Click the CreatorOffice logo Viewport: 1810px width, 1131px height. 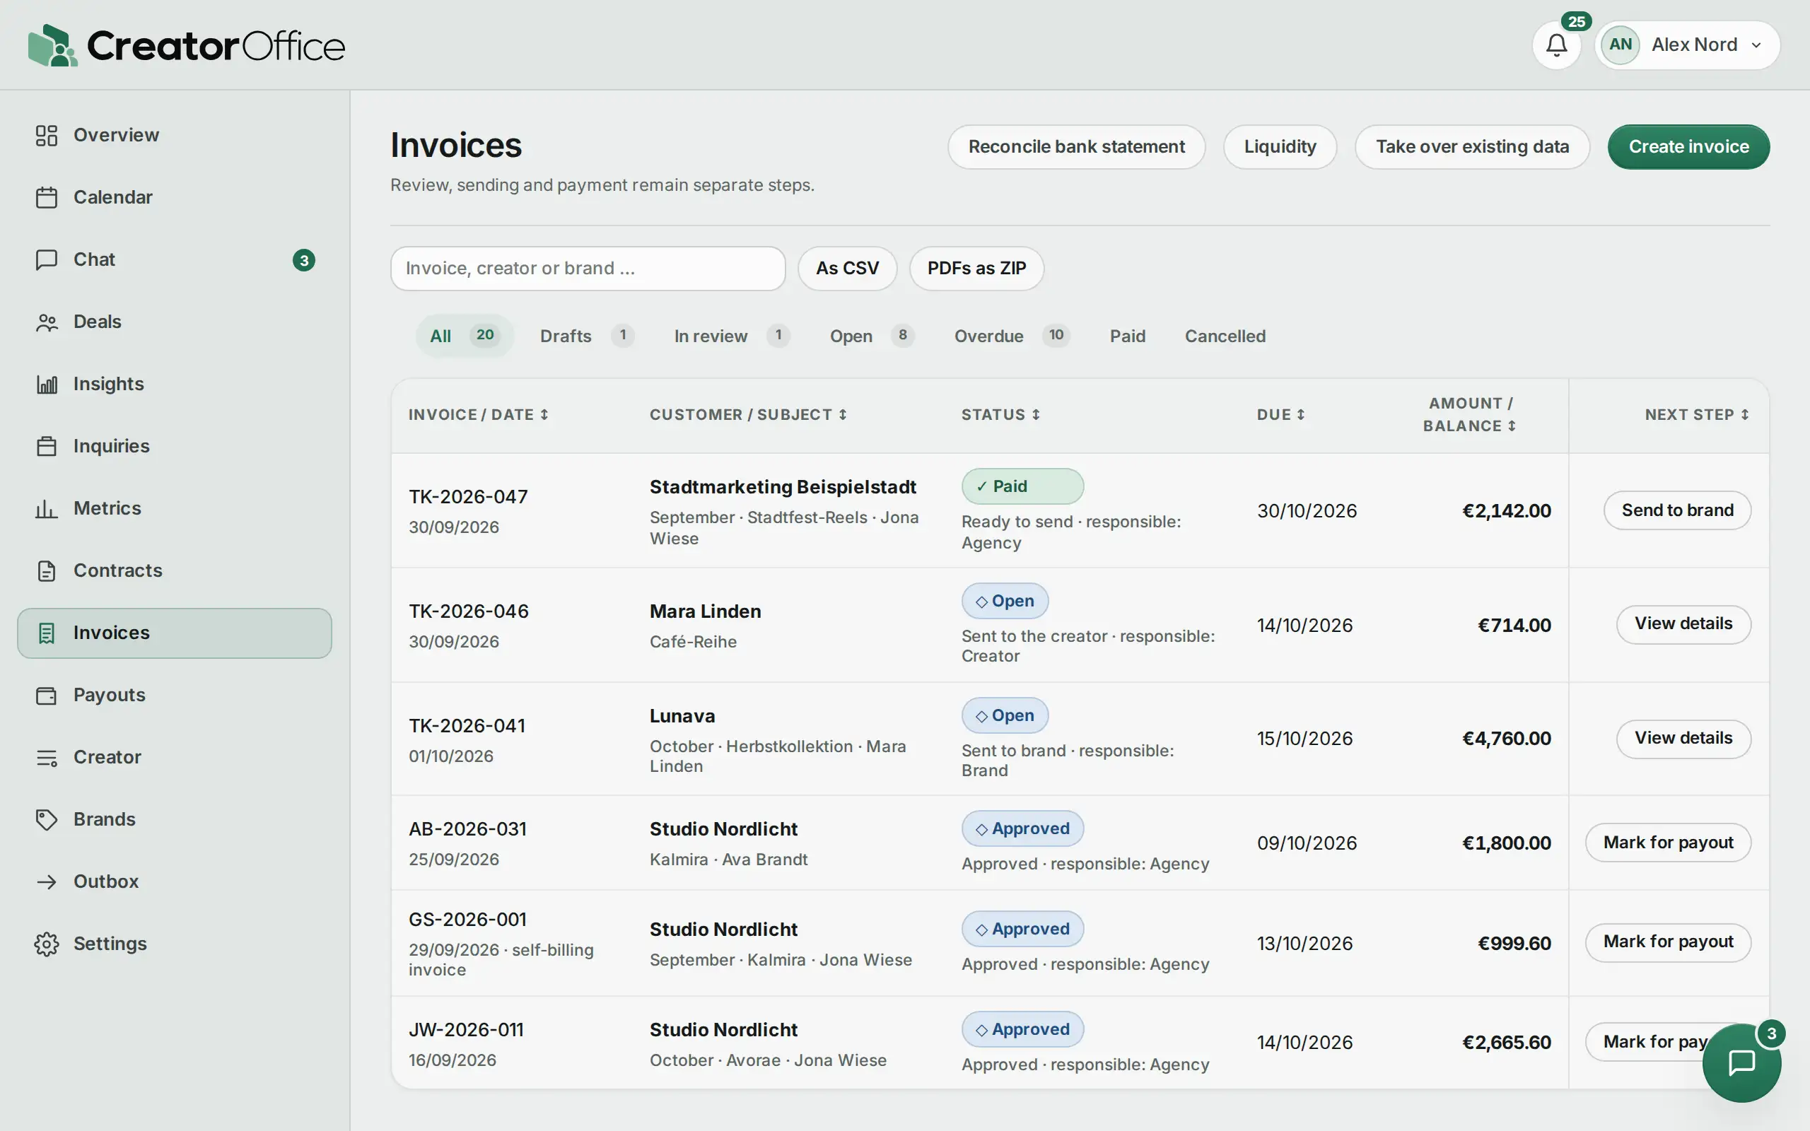tap(186, 45)
